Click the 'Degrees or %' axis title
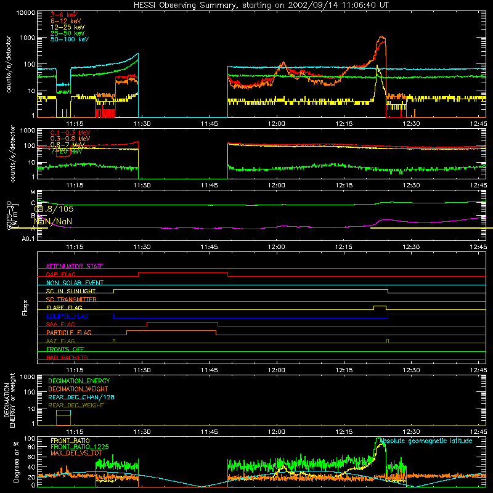The image size is (493, 493). pyautogui.click(x=16, y=462)
